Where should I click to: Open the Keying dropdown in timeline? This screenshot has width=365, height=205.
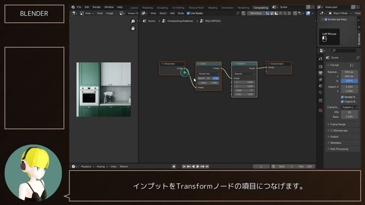[102, 167]
